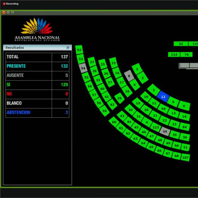Click the Asamblea Nacional logo
The height and width of the screenshot is (198, 198).
click(37, 30)
